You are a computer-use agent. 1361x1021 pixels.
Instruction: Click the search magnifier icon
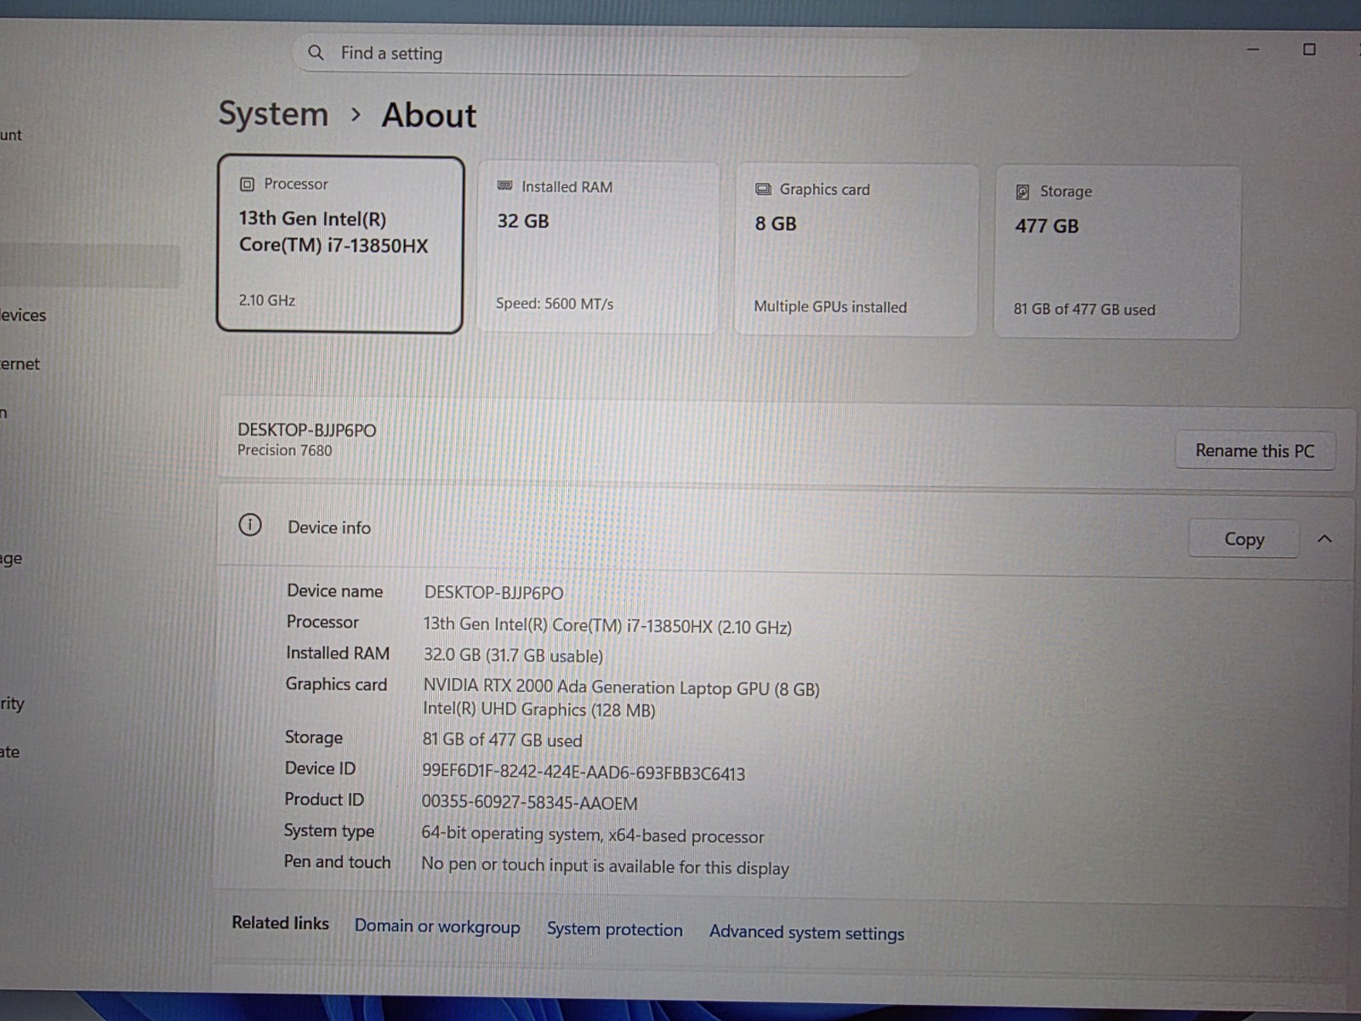pos(316,53)
